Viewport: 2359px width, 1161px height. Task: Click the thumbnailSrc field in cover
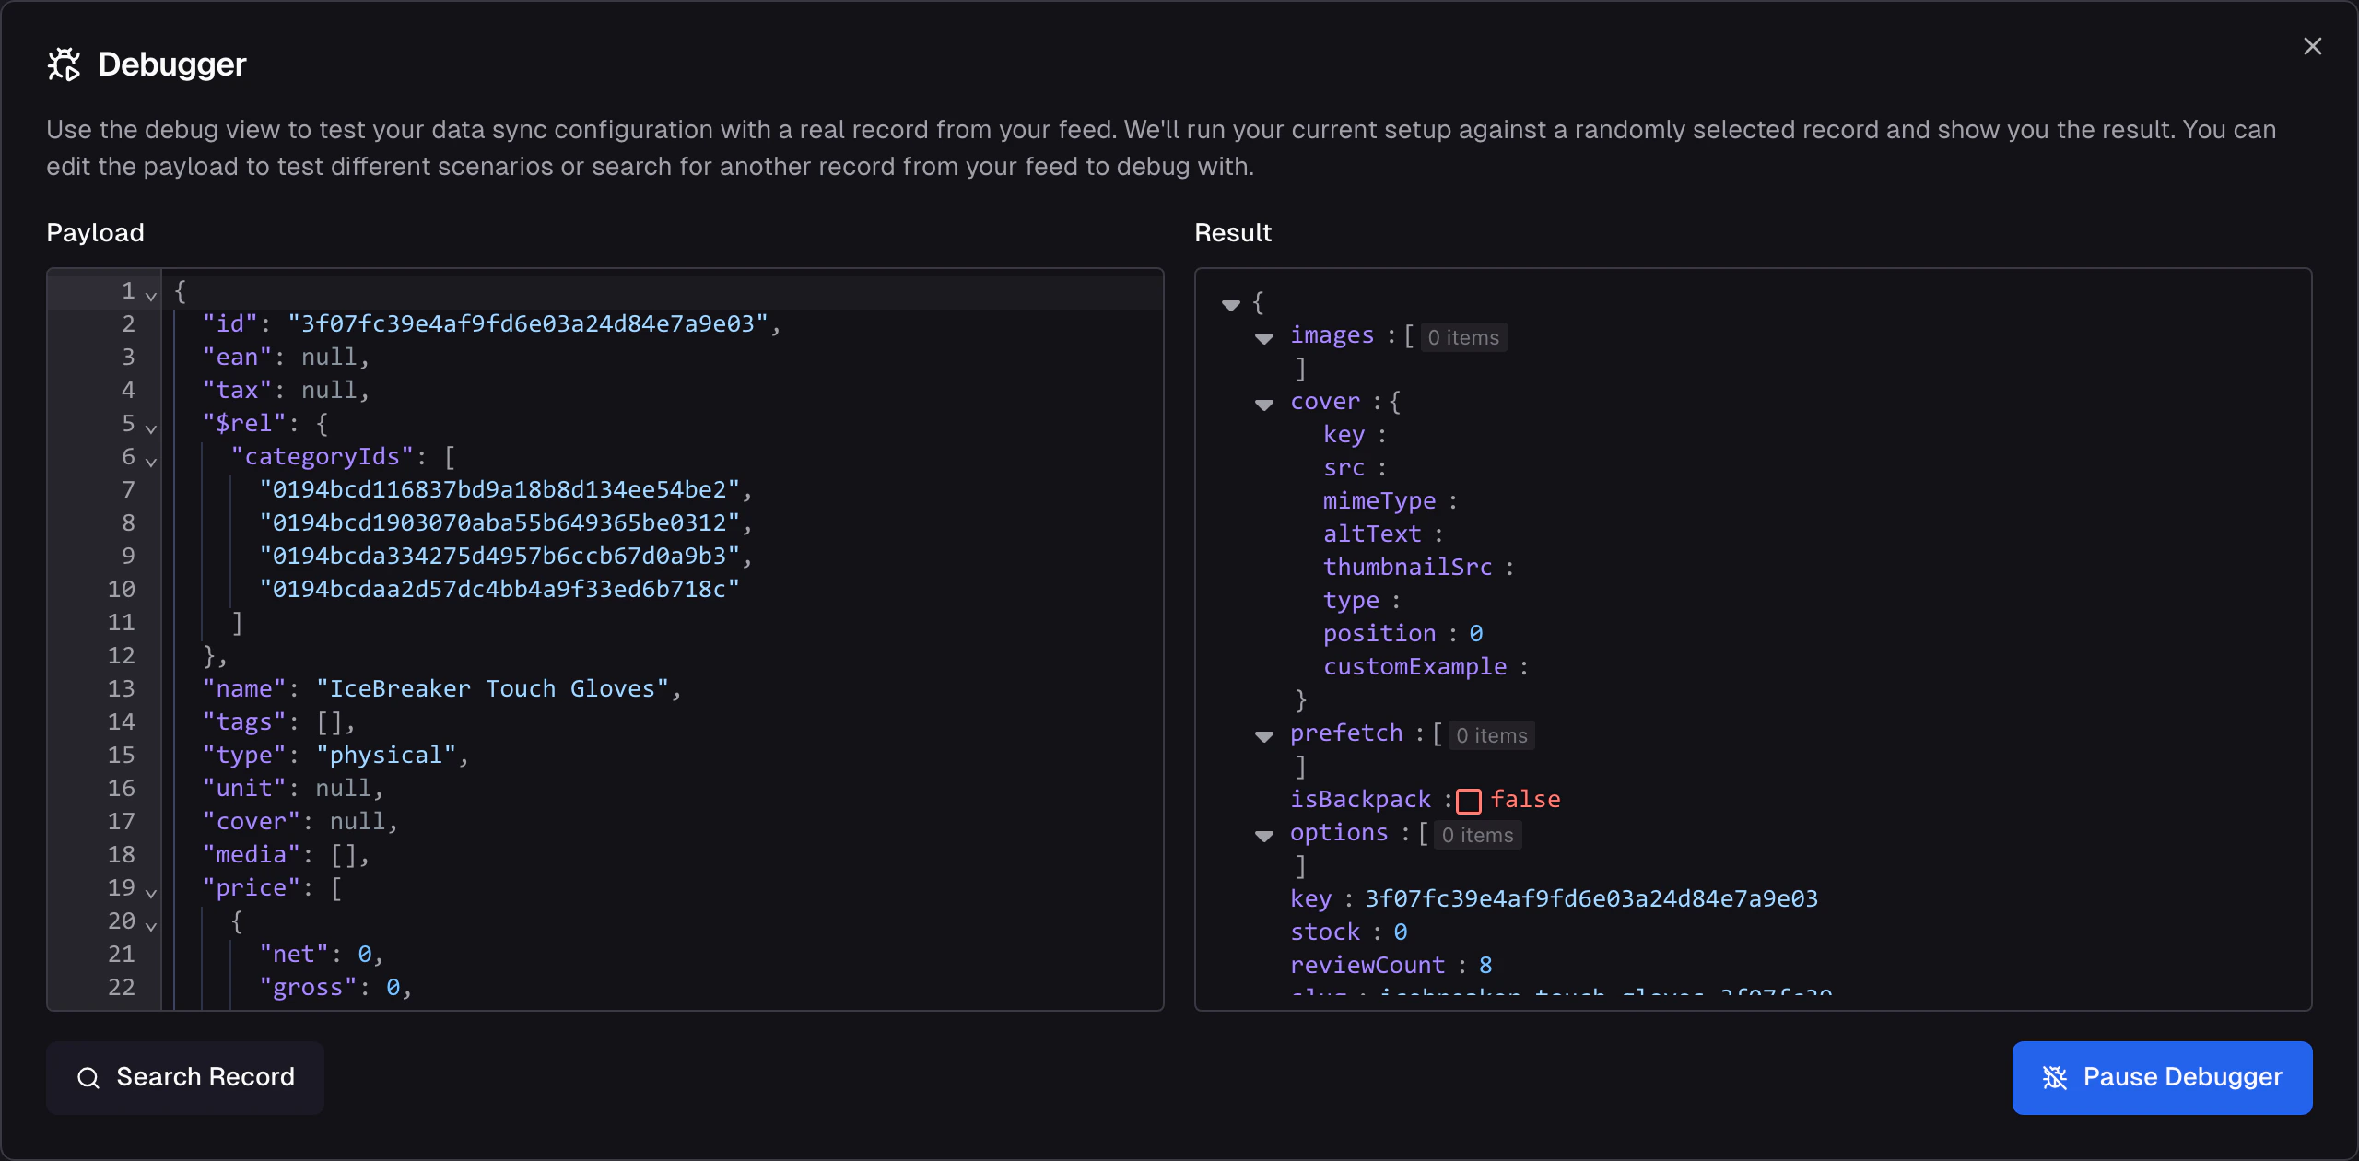pyautogui.click(x=1407, y=568)
